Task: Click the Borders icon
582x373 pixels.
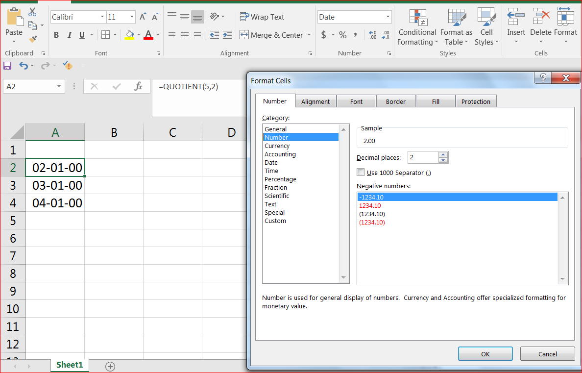Action: coord(106,35)
